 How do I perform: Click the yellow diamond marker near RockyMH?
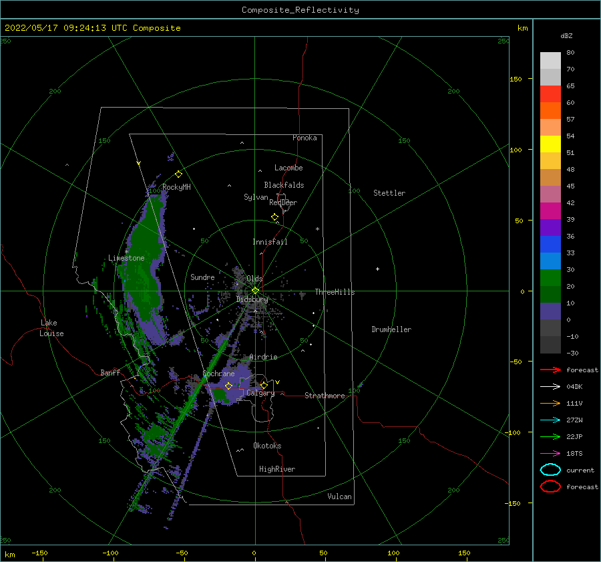tap(178, 174)
